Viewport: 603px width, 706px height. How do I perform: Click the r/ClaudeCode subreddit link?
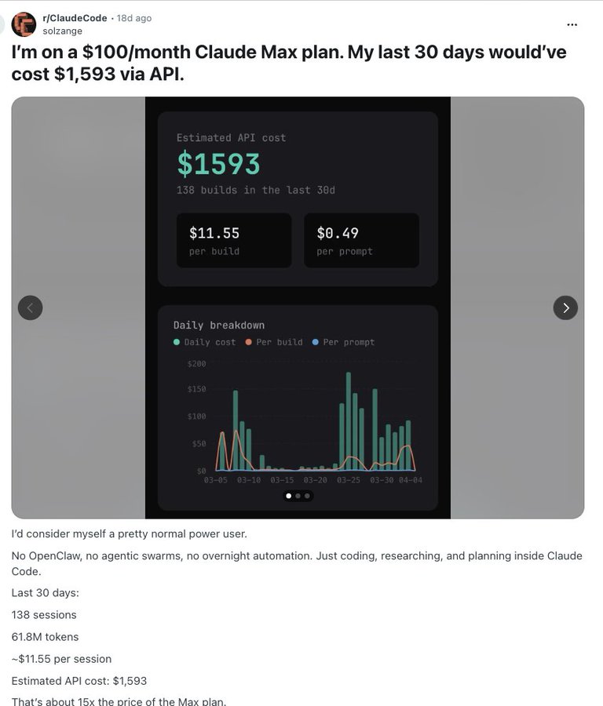(75, 18)
